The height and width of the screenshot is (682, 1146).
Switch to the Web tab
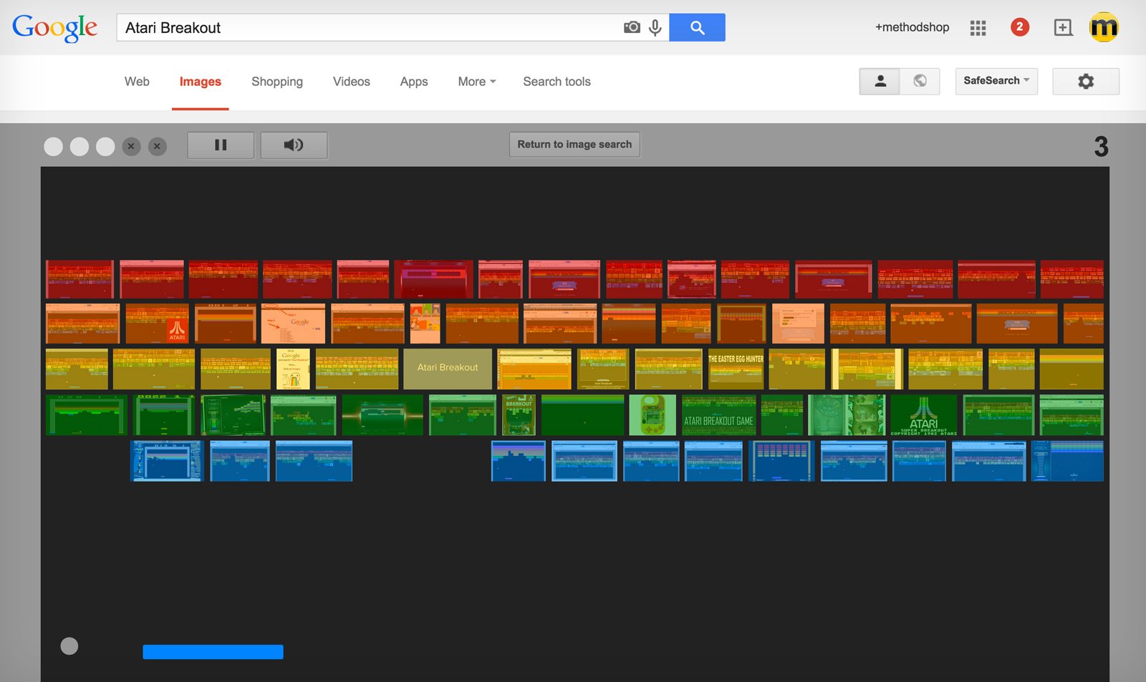tap(137, 82)
